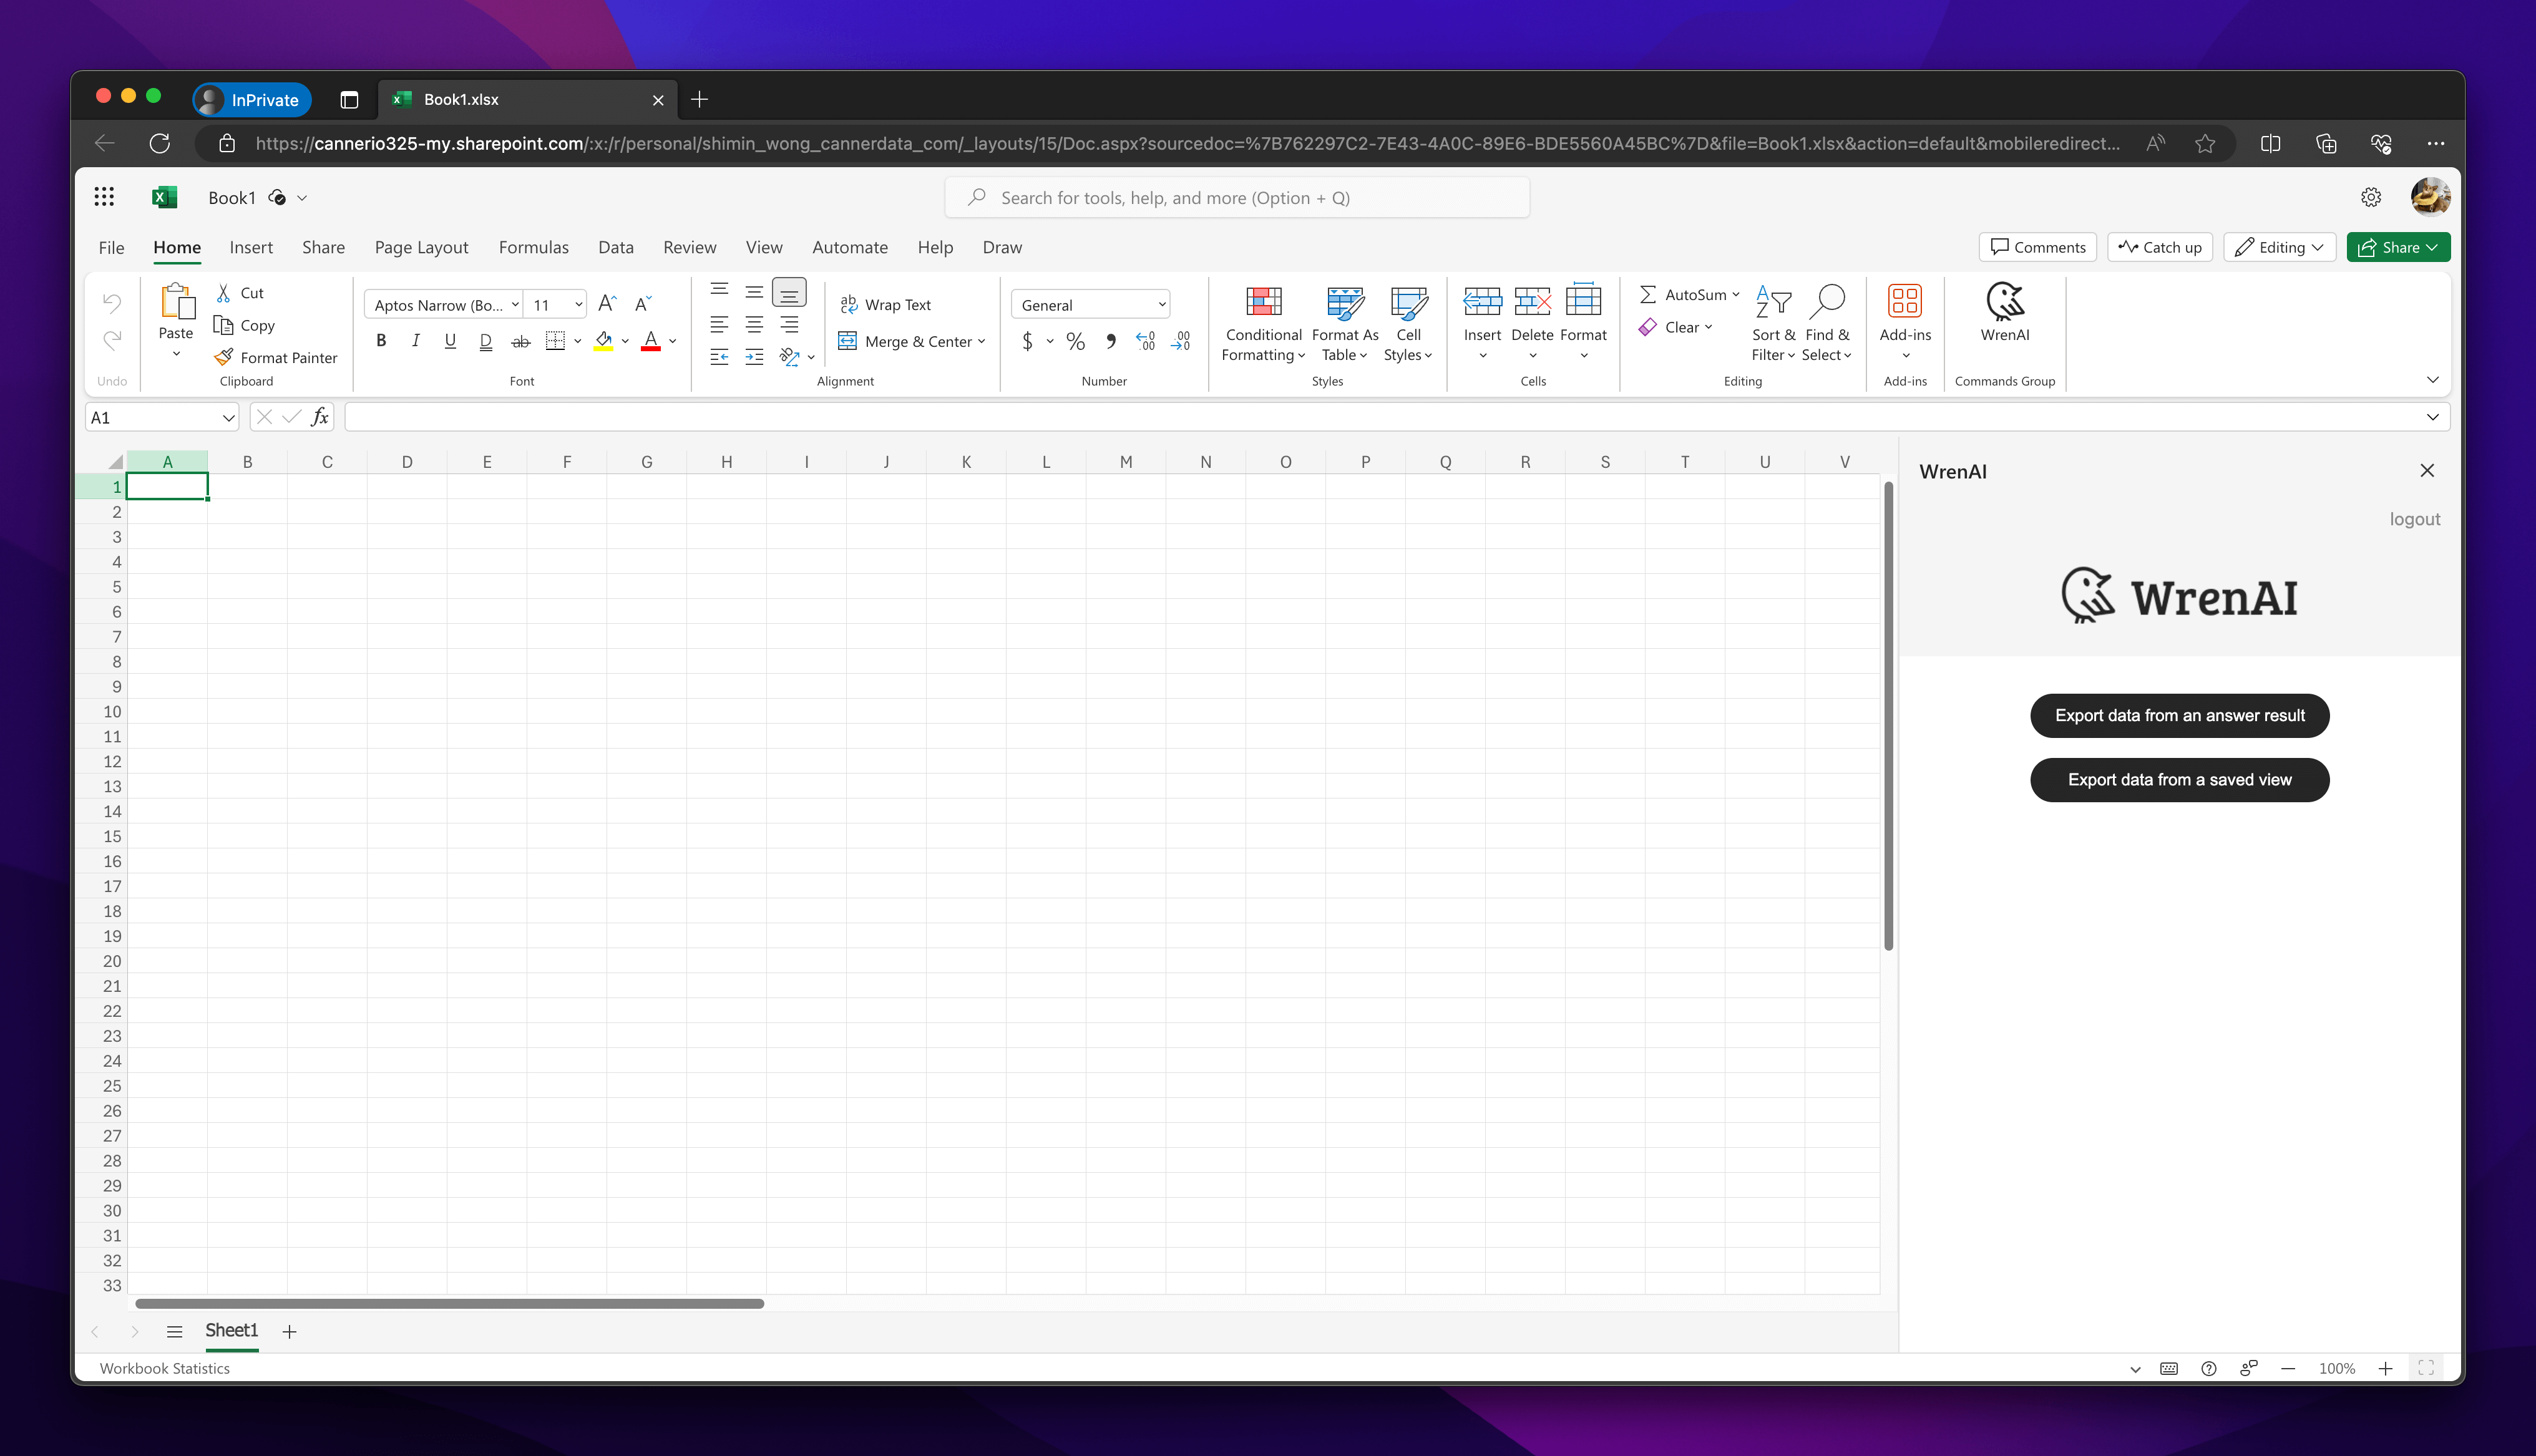Click the green Share button
This screenshot has width=2536, height=1456.
(x=2397, y=247)
